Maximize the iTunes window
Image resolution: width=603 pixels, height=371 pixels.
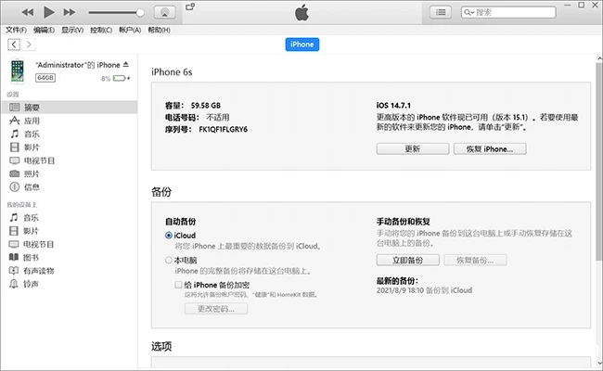coord(581,5)
